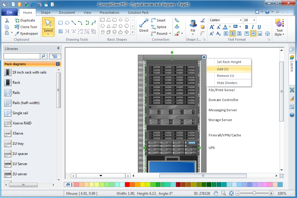Click the Duplicate tool
This screenshot has height=198, width=297.
(25, 20)
